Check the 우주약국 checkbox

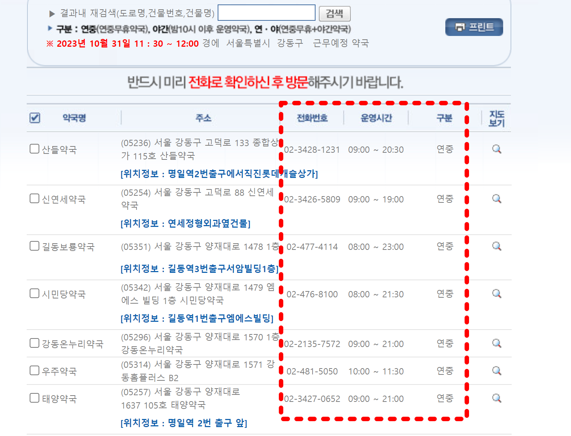(34, 370)
